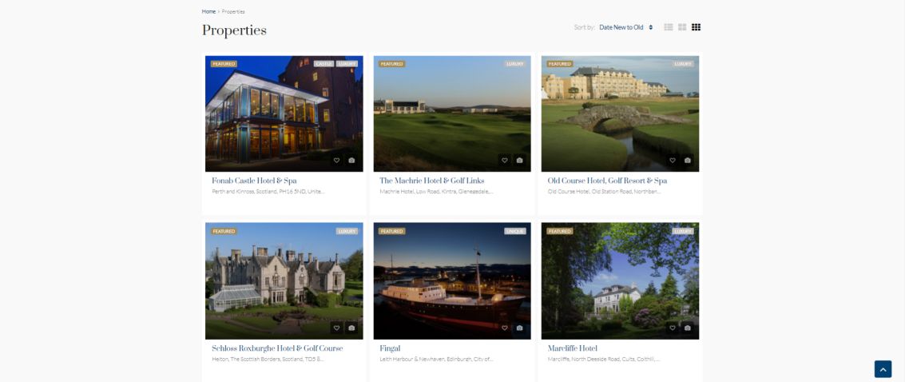Click Featured badge on Old Course Hotel
905x382 pixels.
[x=559, y=64]
